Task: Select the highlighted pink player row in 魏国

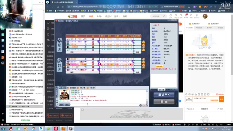Action: coord(100,64)
